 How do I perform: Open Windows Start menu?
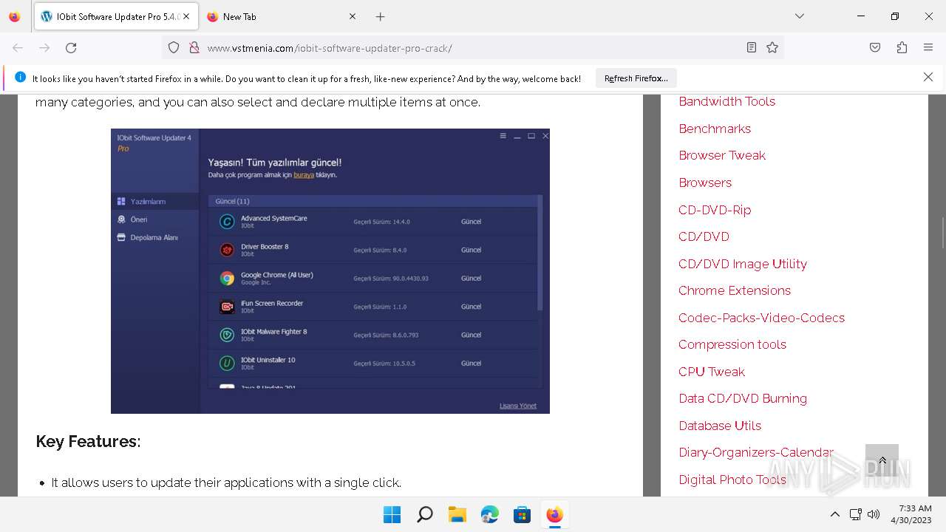[392, 514]
